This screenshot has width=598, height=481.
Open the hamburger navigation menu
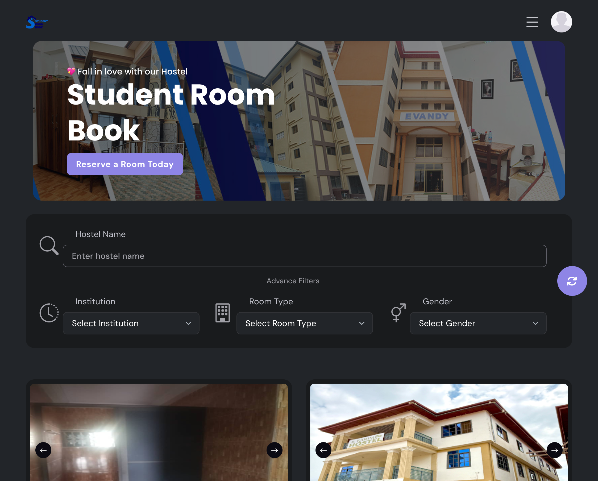pyautogui.click(x=532, y=22)
